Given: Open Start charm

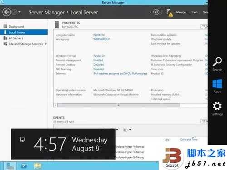Looking at the screenshot, I should (217, 86).
